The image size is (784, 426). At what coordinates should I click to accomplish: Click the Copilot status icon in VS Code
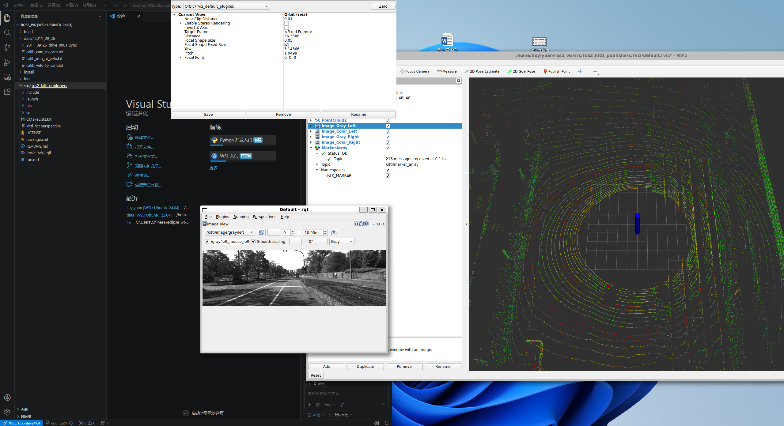pos(377,423)
